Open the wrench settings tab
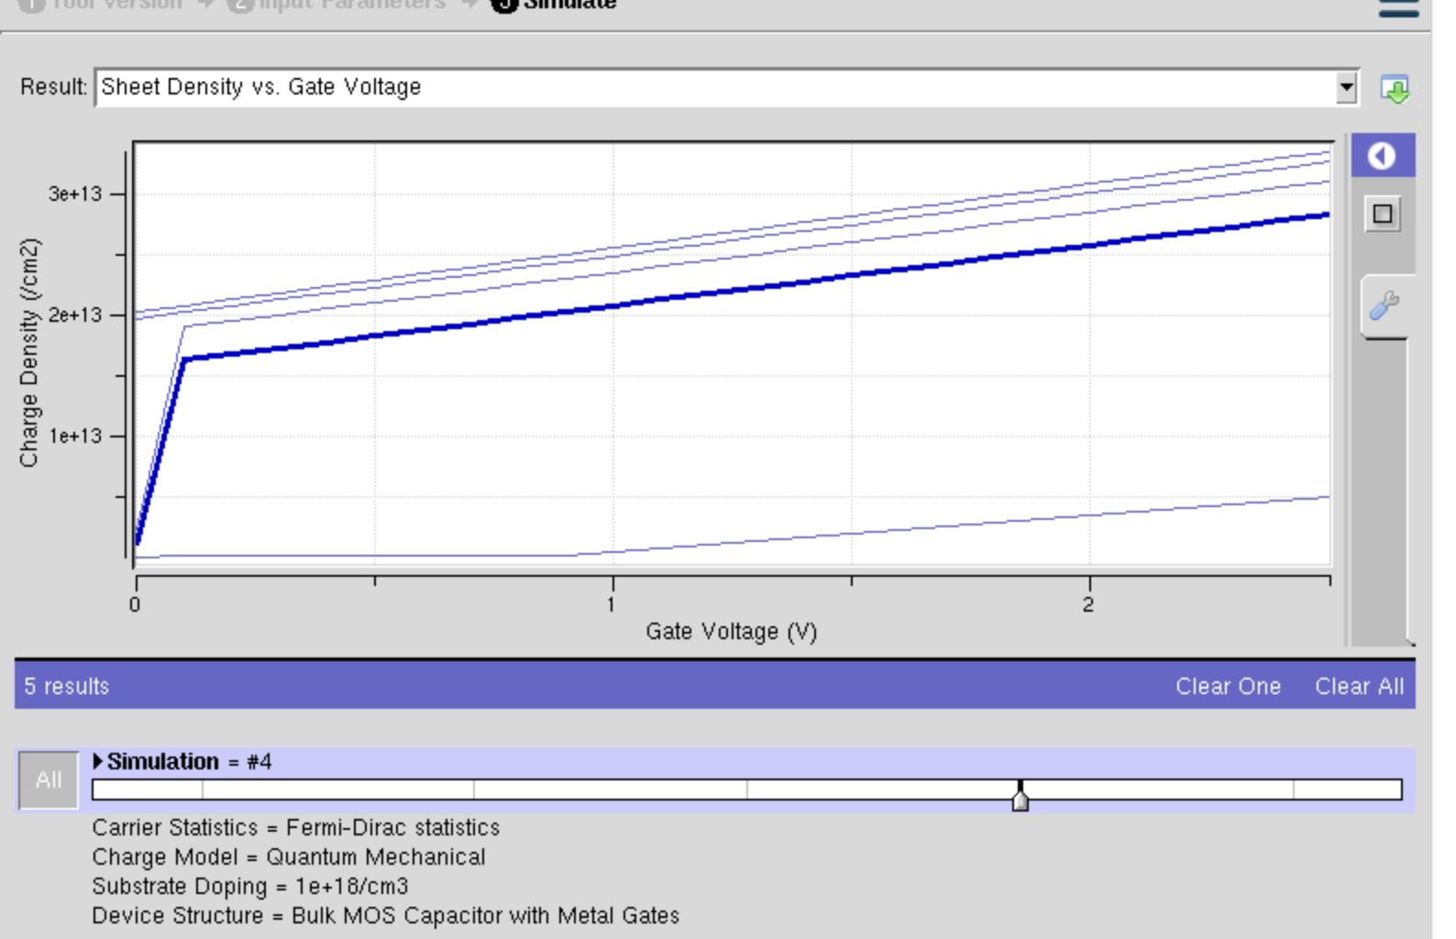1456x939 pixels. tap(1384, 305)
